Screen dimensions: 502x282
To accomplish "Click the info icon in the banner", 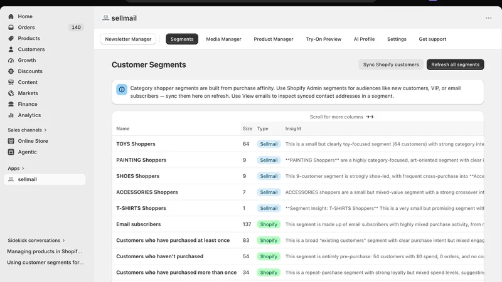I will pyautogui.click(x=122, y=90).
